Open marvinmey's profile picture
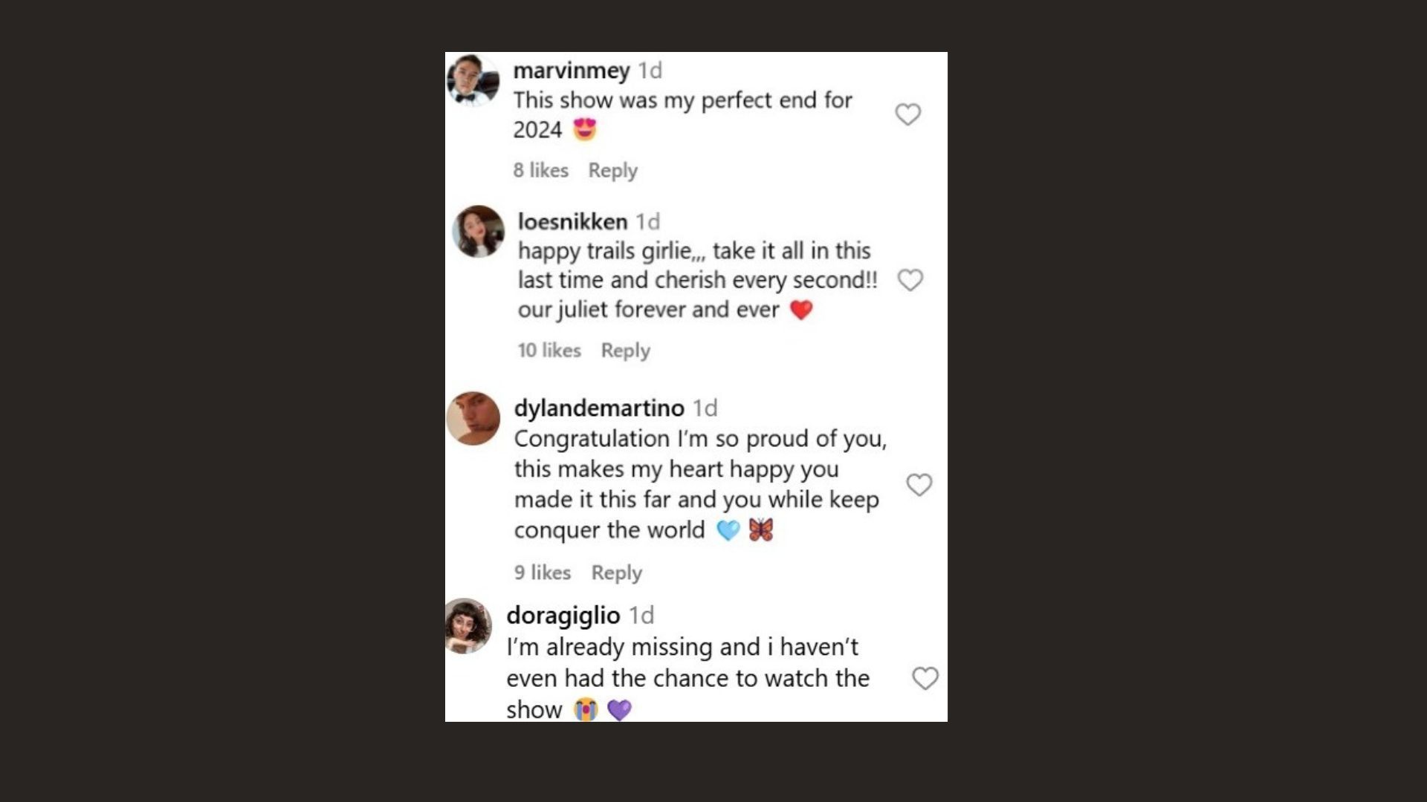Image resolution: width=1427 pixels, height=802 pixels. [x=473, y=80]
